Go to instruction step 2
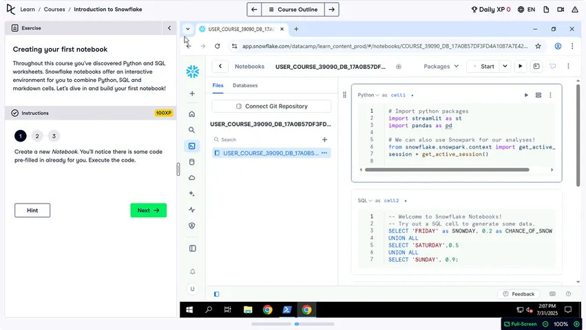 click(x=37, y=136)
